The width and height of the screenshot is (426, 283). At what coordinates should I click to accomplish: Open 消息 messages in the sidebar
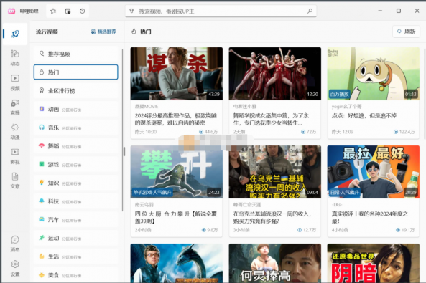[x=15, y=244]
